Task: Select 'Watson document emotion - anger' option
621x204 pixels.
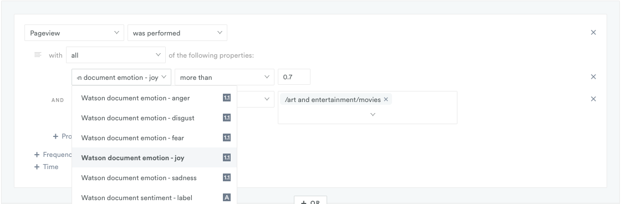Action: pyautogui.click(x=155, y=98)
